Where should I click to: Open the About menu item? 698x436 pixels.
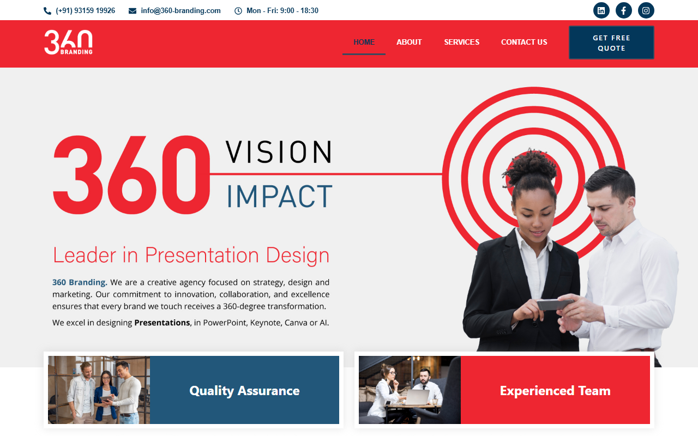[x=409, y=42]
